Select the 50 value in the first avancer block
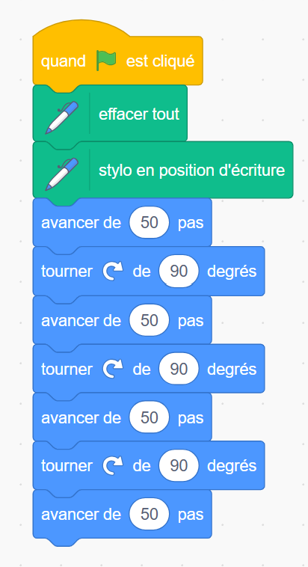 (x=150, y=222)
